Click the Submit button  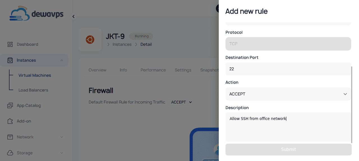point(288,150)
